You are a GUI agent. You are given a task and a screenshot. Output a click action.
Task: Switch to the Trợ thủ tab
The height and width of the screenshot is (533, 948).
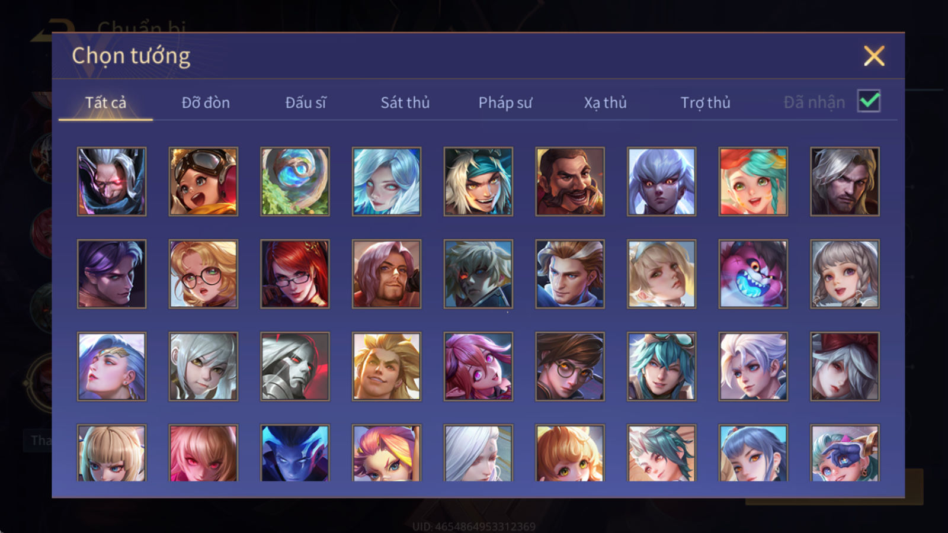click(705, 102)
